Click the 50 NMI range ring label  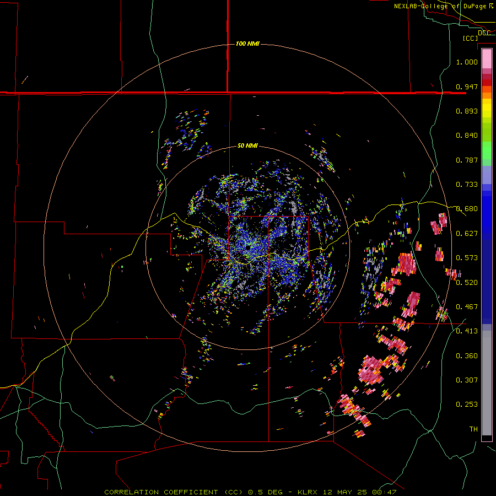pos(247,145)
